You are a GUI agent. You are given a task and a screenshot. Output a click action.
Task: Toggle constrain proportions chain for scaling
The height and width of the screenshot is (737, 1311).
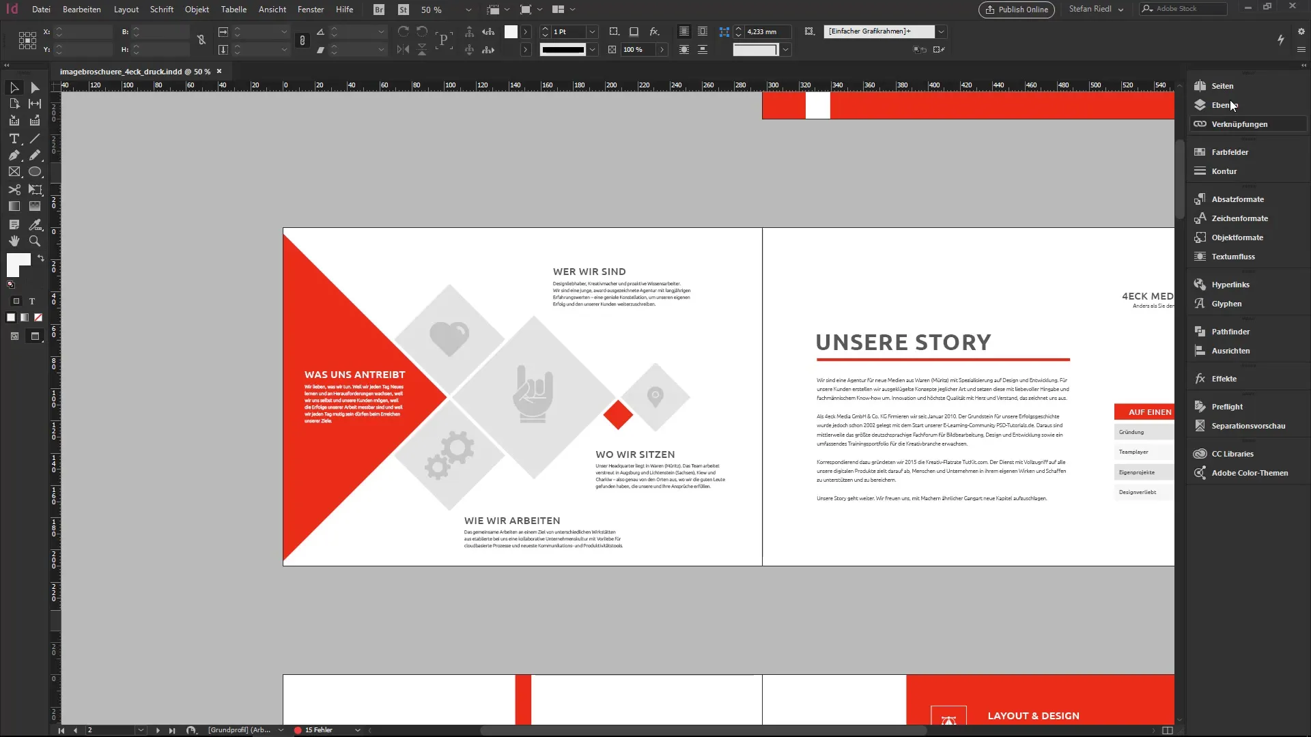(x=302, y=41)
